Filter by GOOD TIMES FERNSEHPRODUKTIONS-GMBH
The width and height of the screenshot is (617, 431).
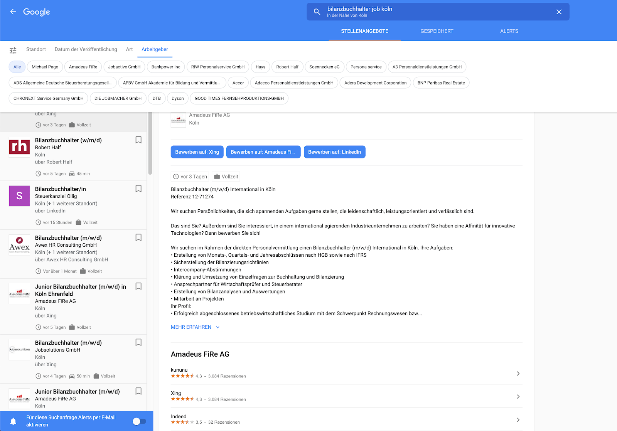(x=239, y=98)
